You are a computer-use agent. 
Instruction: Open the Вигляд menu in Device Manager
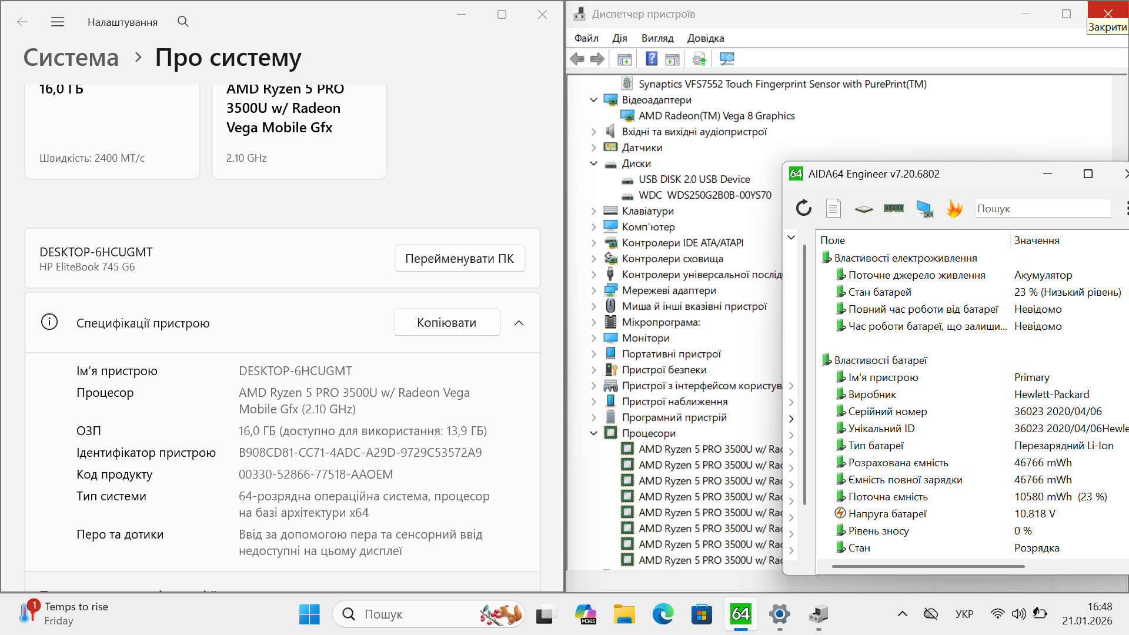point(657,38)
